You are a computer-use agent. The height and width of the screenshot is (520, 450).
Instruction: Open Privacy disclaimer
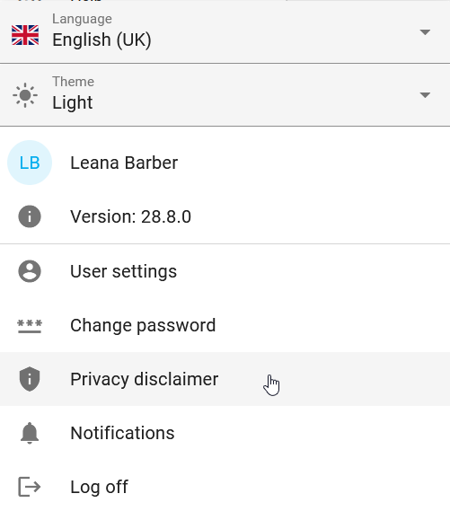[225, 379]
